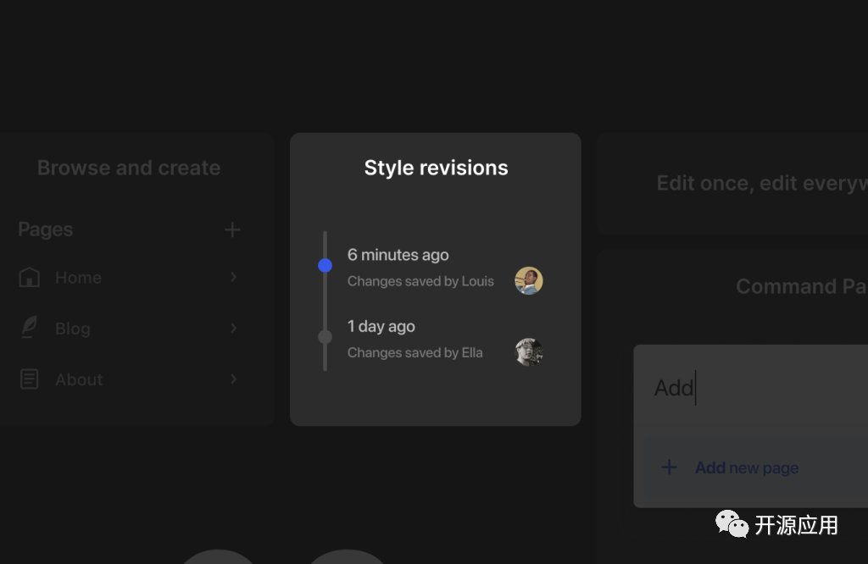Select the Blog page label
This screenshot has height=564, width=868.
73,329
